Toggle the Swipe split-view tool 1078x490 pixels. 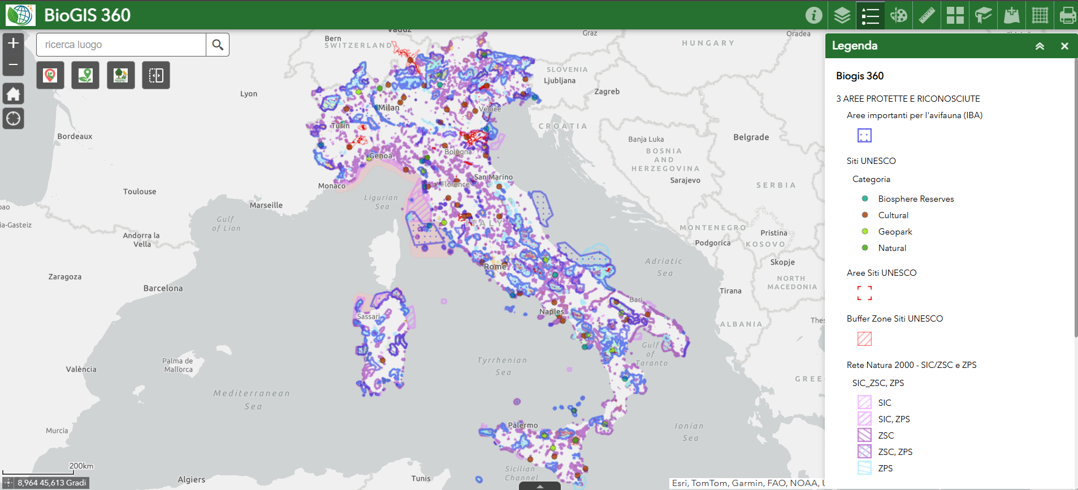[x=156, y=75]
